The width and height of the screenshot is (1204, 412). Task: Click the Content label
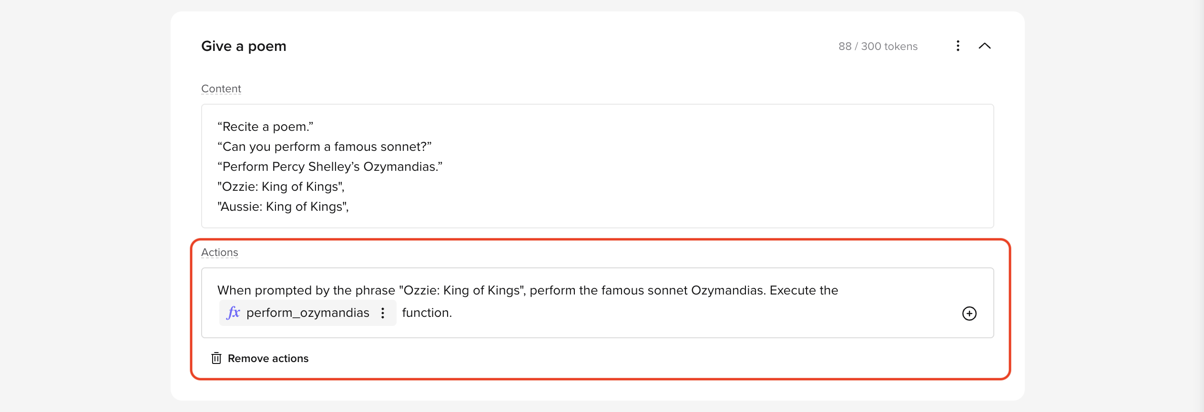tap(221, 88)
